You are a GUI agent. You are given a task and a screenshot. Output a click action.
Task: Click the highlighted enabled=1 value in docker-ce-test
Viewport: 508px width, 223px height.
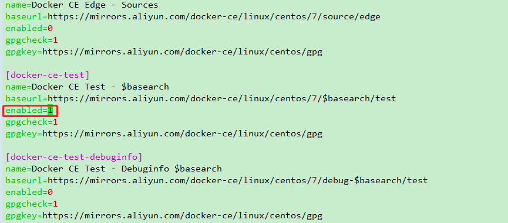(x=50, y=111)
